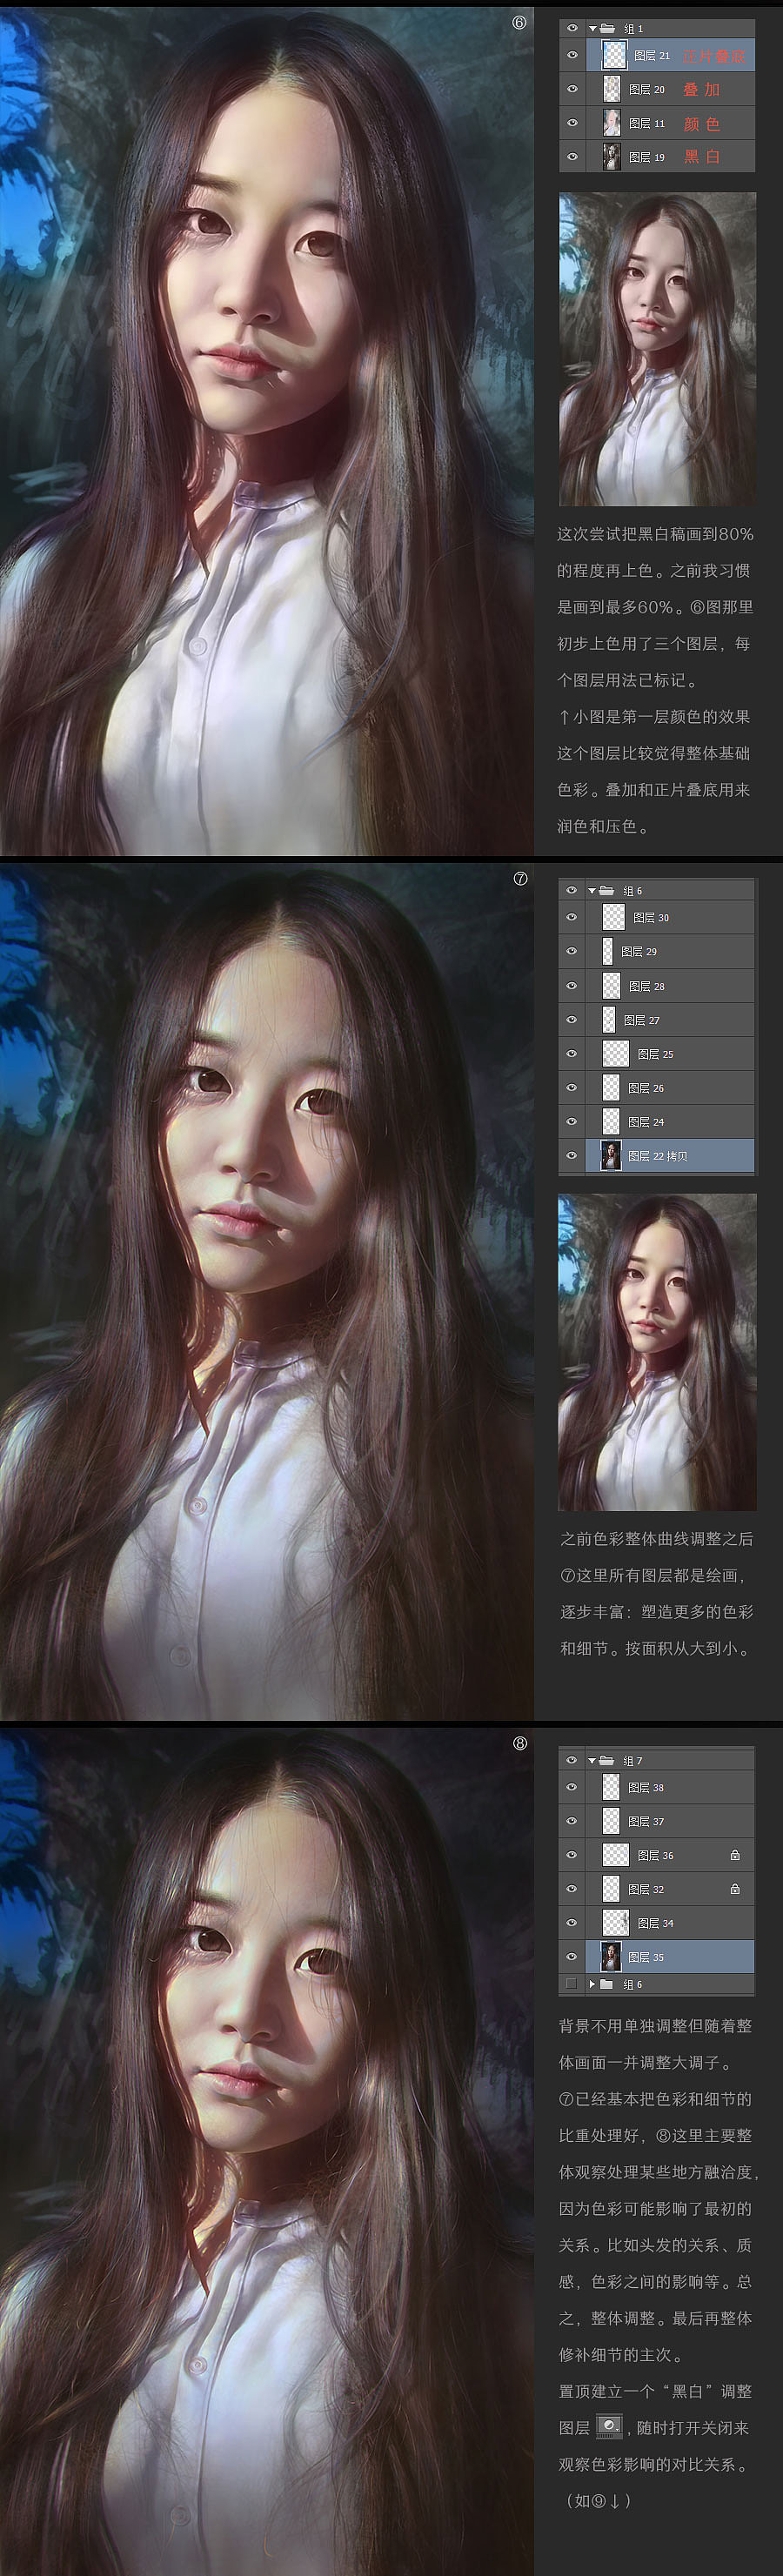The image size is (783, 2576).
Task: Show the hidden 组 6 group under 组 7
Action: tap(572, 1983)
